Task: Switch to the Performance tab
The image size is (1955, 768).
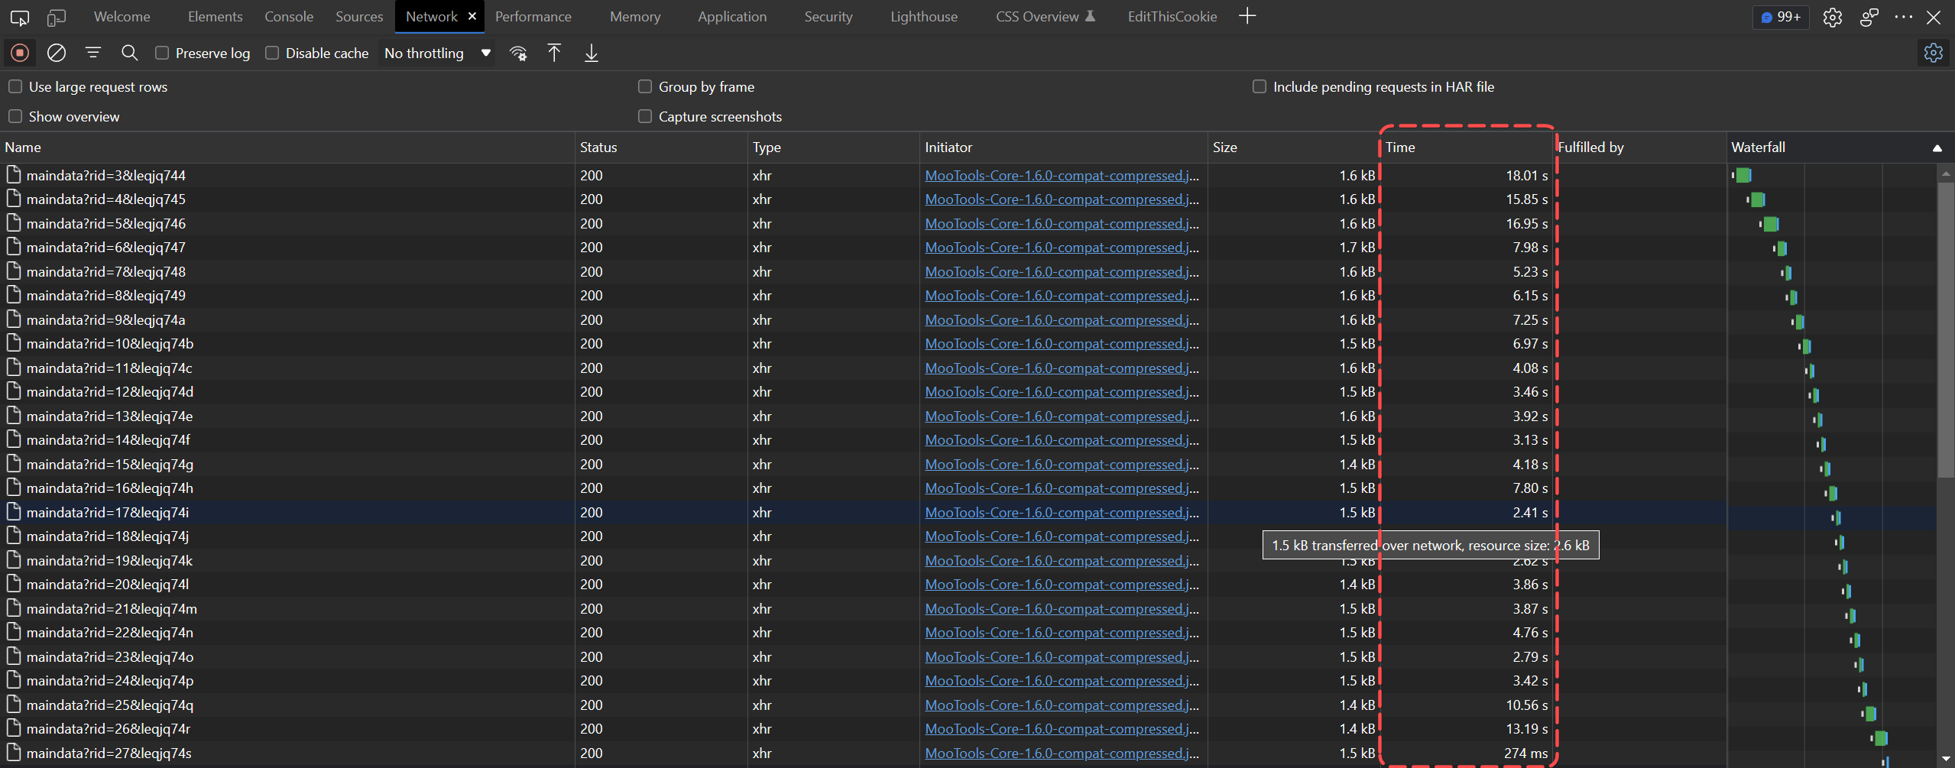Action: pos(533,16)
